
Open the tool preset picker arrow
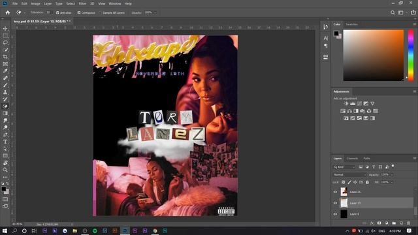click(25, 12)
